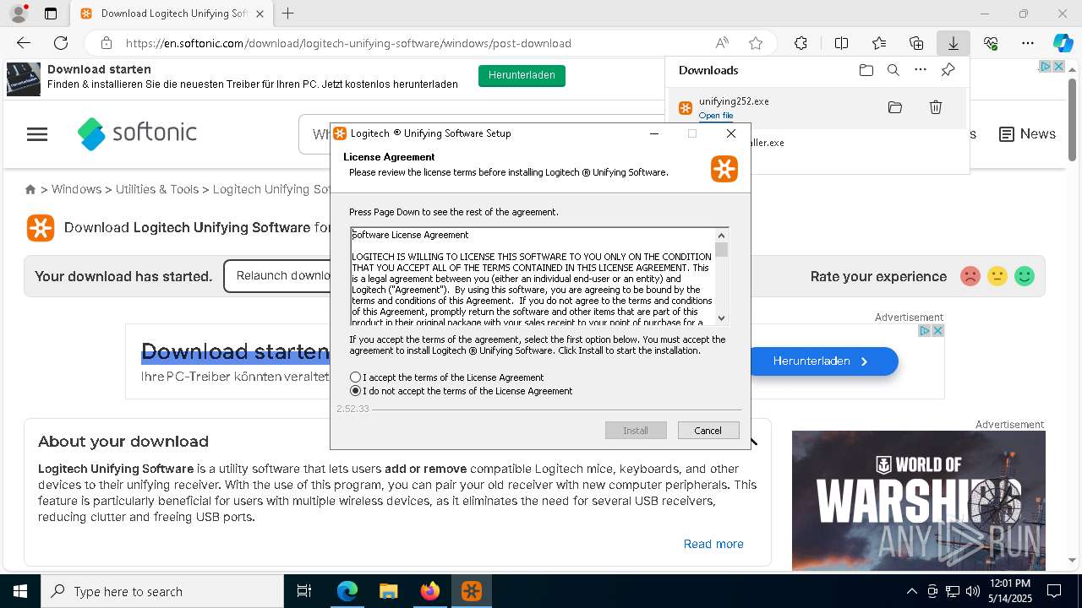Open a new browser tab
Screen dimensions: 1082x608
[x=288, y=14]
